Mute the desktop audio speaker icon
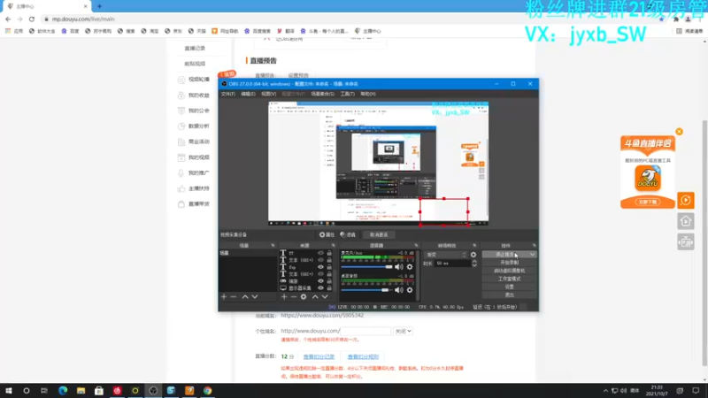Image resolution: width=708 pixels, height=398 pixels. point(399,290)
